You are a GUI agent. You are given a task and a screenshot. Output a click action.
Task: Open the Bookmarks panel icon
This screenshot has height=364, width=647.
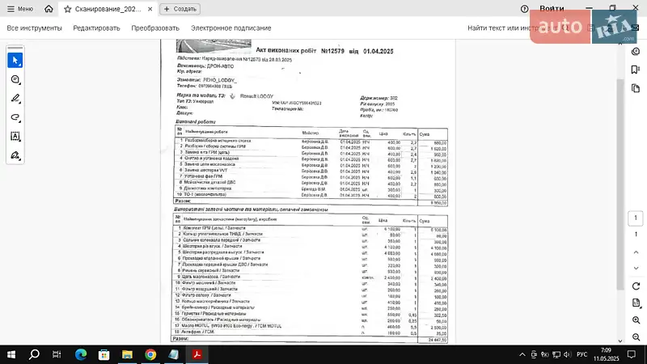[636, 70]
